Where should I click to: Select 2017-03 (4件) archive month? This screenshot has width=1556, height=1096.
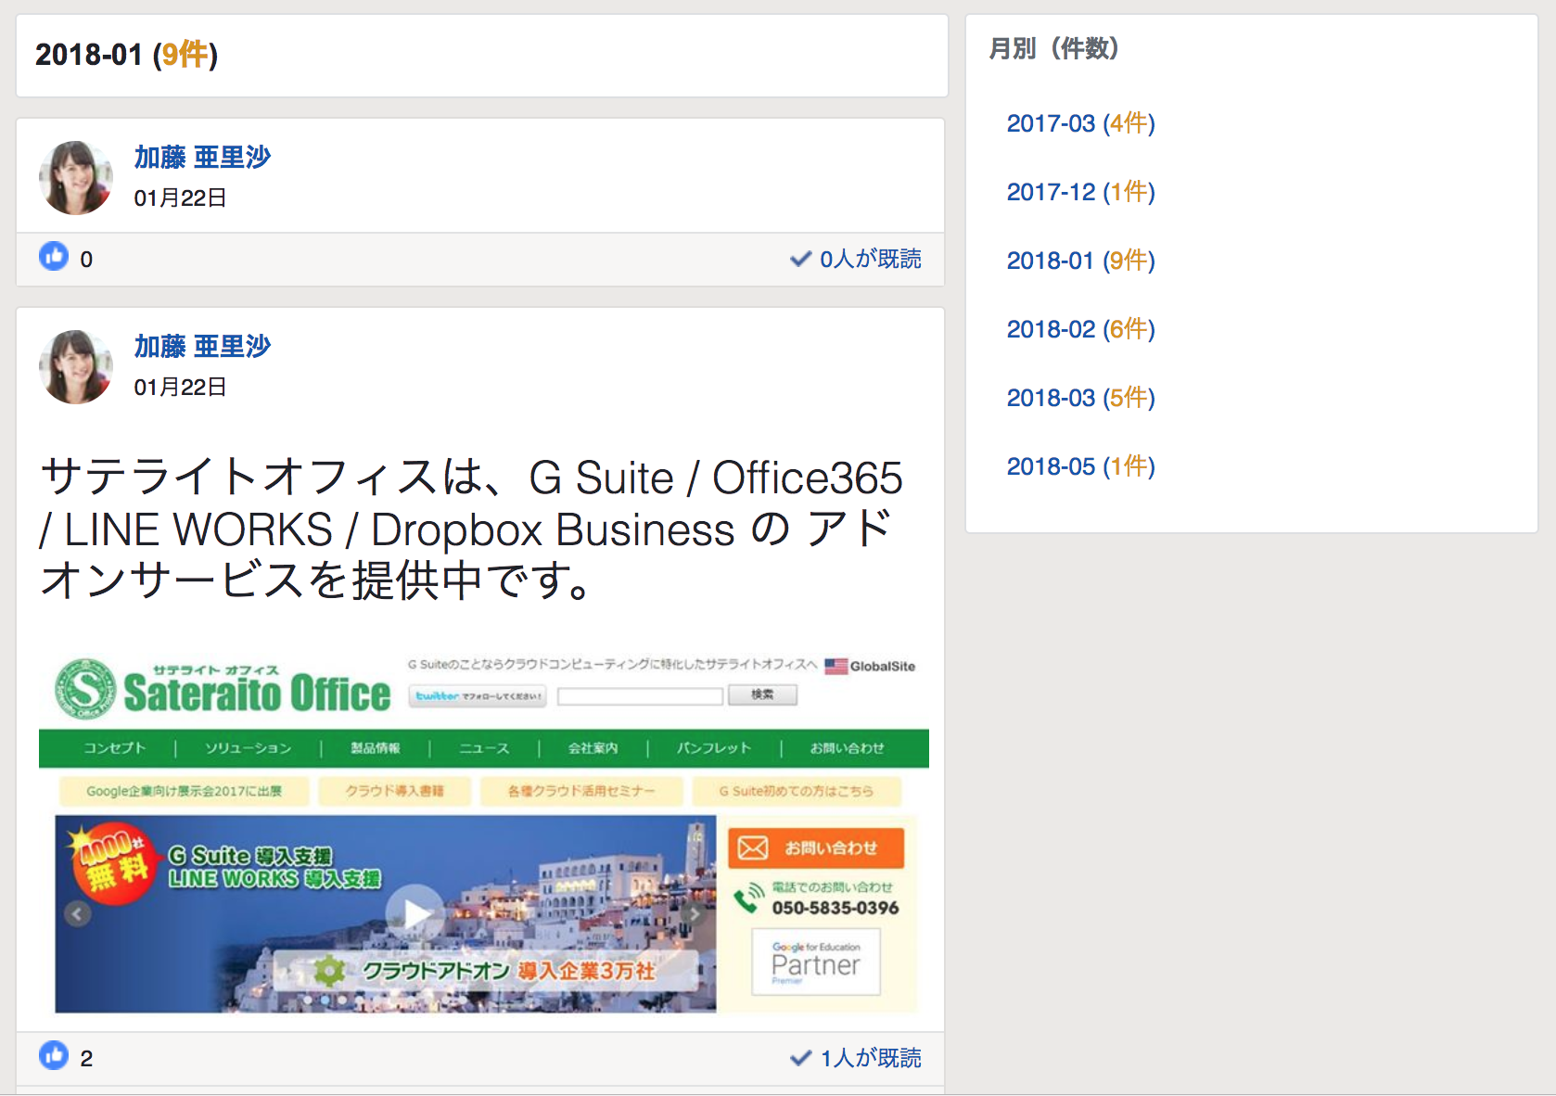click(x=1080, y=123)
